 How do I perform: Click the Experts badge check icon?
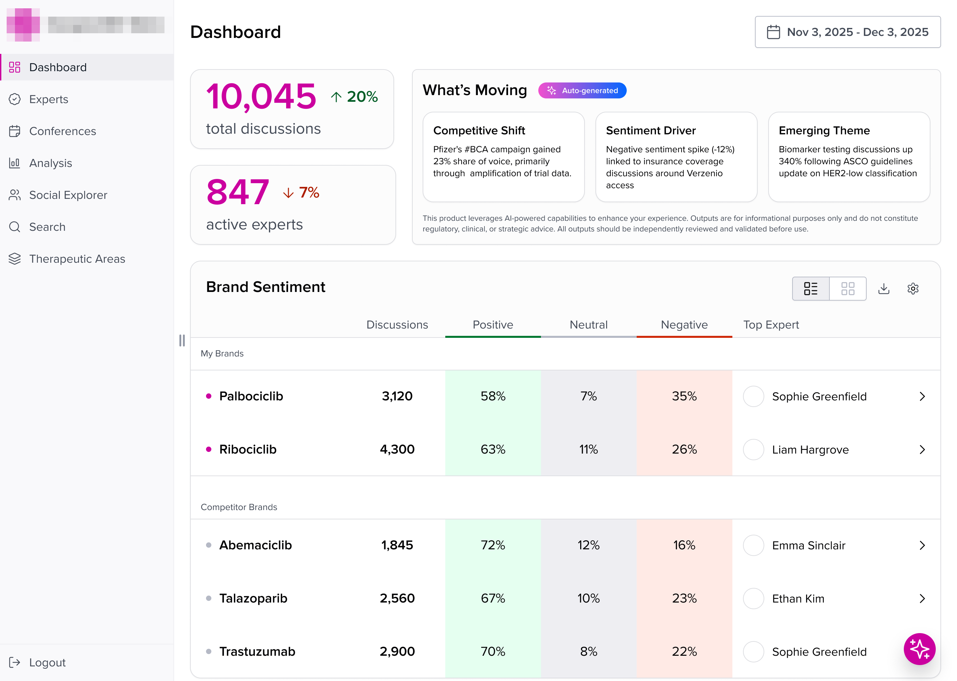[x=15, y=99]
